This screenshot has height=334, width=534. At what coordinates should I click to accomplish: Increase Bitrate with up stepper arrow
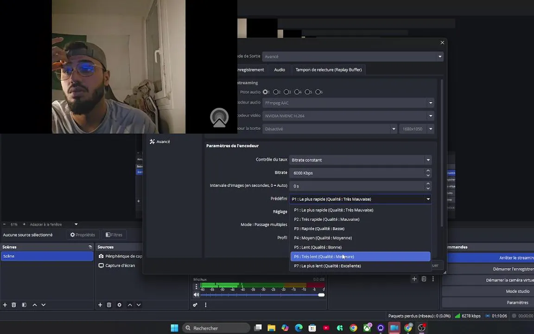(x=428, y=170)
